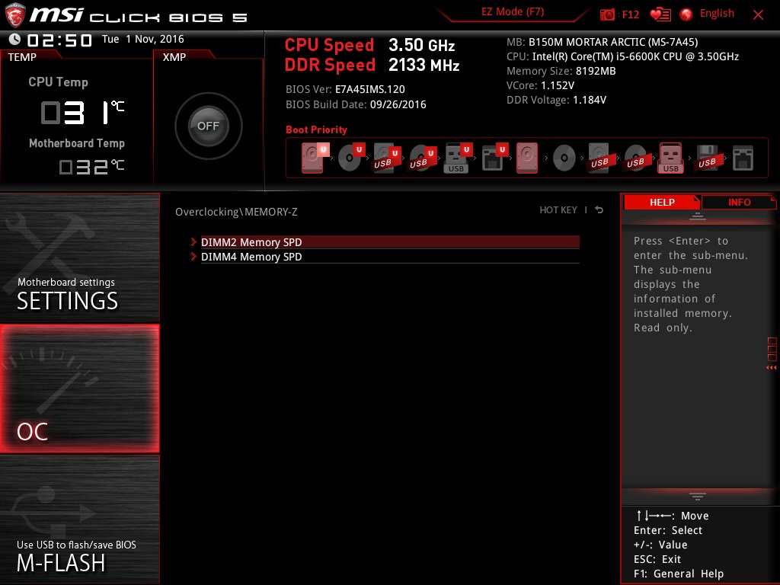
Task: Click Memory Size 8192MB text
Action: click(561, 71)
